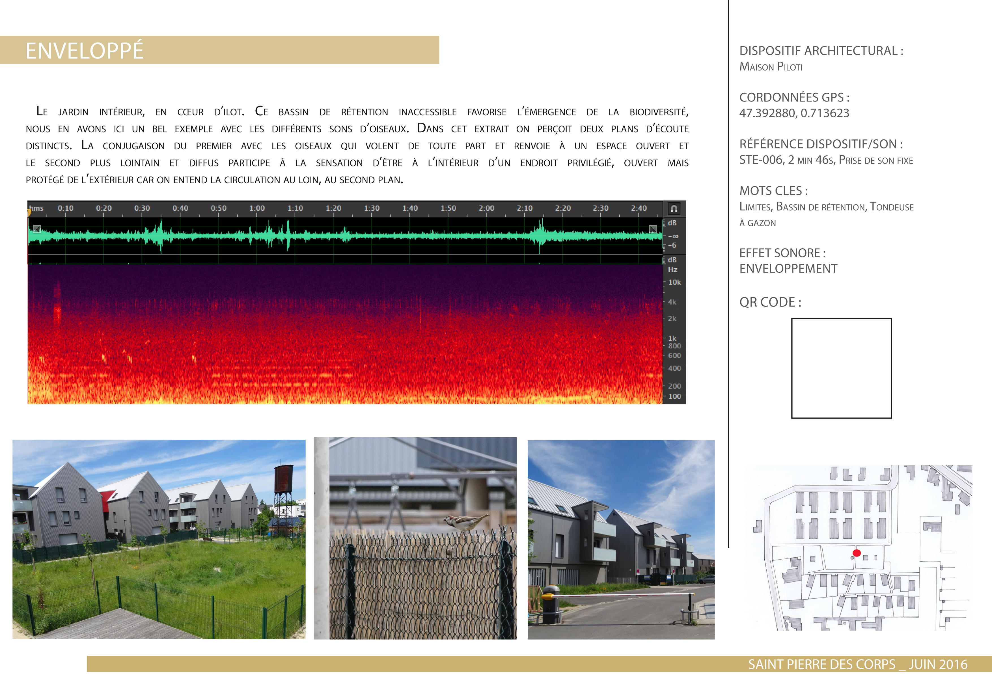
Task: Click the 'ENVELOPPEMENT' text
Action: tap(788, 269)
